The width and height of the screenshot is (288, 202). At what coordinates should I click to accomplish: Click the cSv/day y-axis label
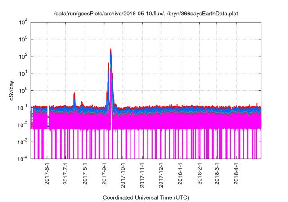click(11, 90)
